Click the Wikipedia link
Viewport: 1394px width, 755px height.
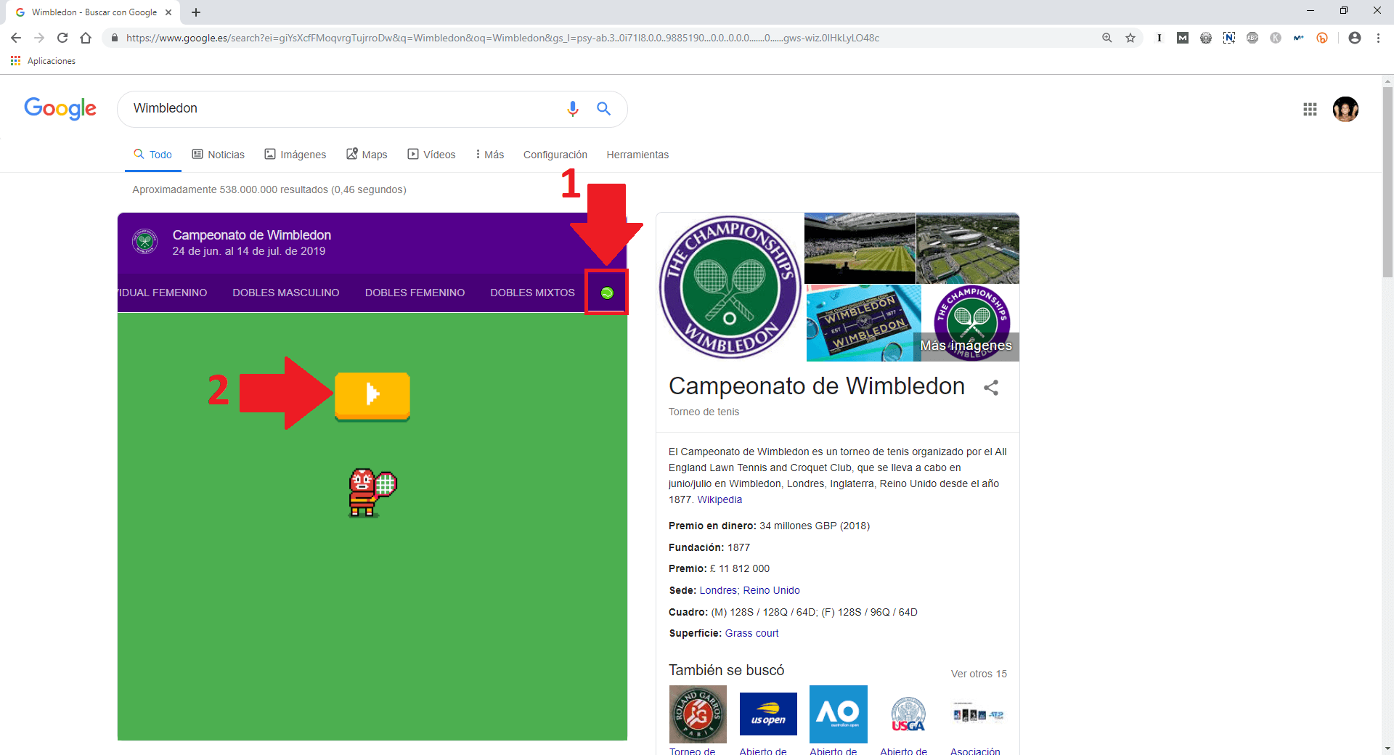pos(720,499)
